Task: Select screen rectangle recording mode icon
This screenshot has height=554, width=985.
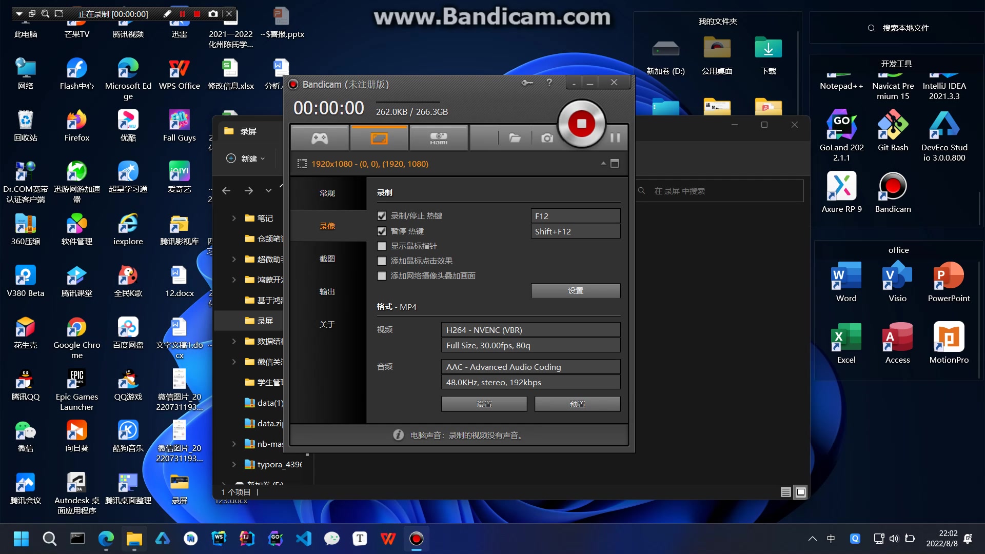Action: pyautogui.click(x=379, y=138)
